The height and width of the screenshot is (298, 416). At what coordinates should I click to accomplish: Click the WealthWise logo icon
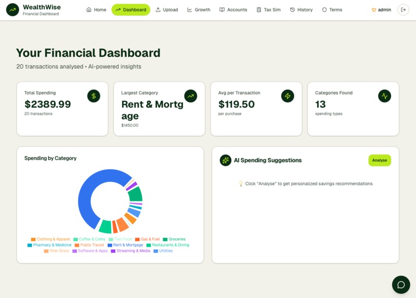[12, 10]
